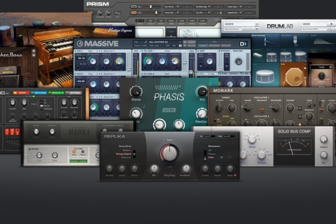Click the Monark Volume knob
This screenshot has height=224, width=336.
click(x=290, y=108)
